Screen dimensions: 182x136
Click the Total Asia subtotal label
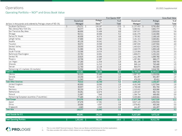[x=10, y=109]
